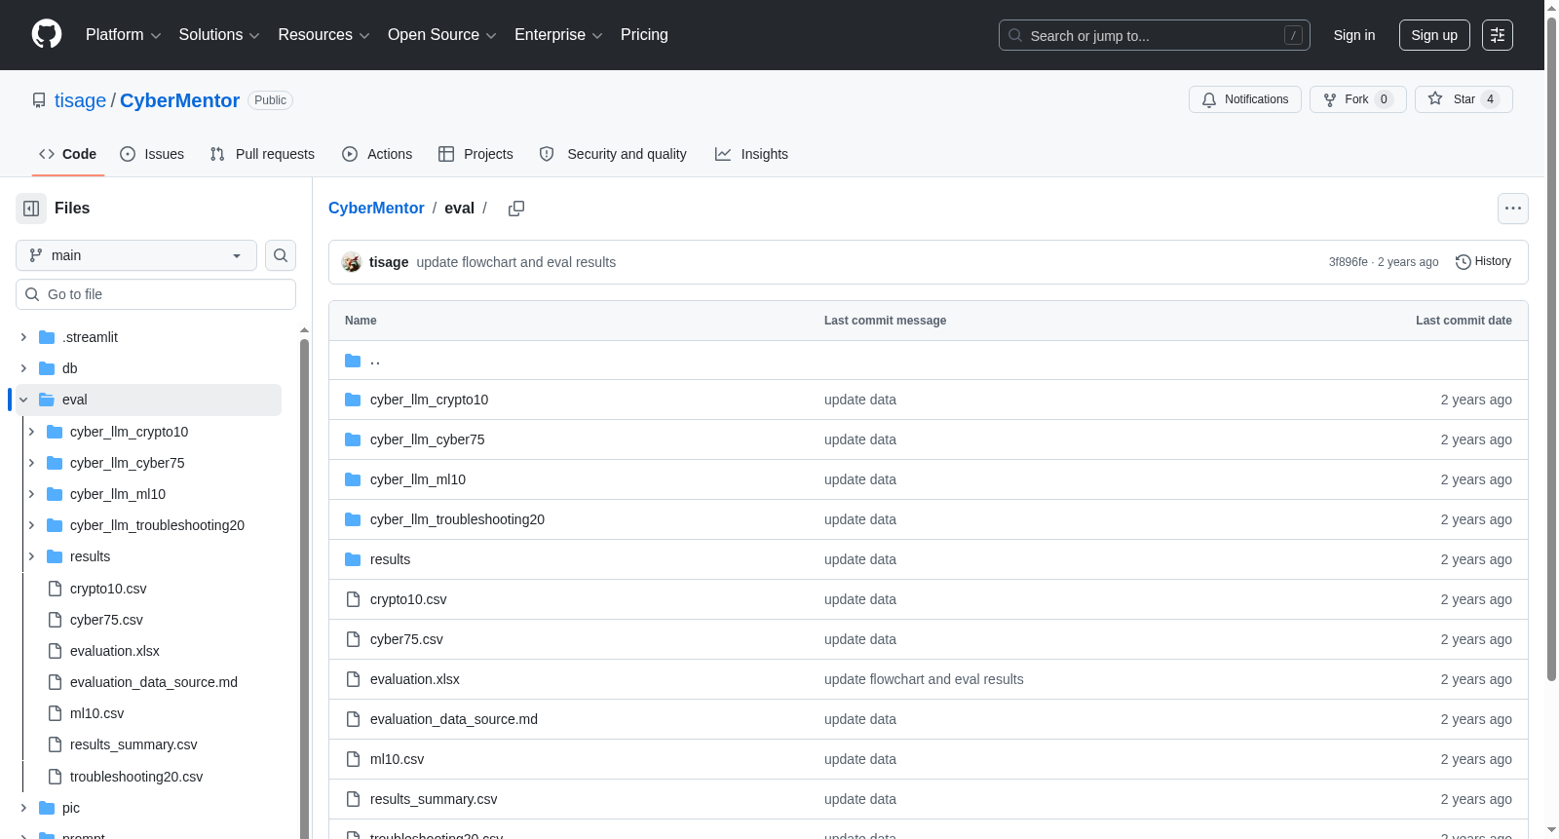This screenshot has width=1559, height=839.
Task: Open Security and quality tab
Action: (613, 154)
